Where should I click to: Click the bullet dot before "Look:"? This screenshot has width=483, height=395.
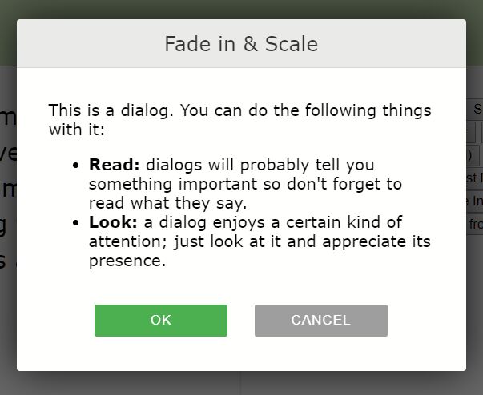[76, 223]
